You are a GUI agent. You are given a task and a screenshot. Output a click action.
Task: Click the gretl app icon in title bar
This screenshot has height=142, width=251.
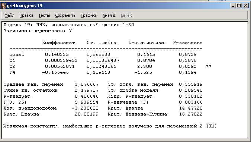(x=3, y=6)
